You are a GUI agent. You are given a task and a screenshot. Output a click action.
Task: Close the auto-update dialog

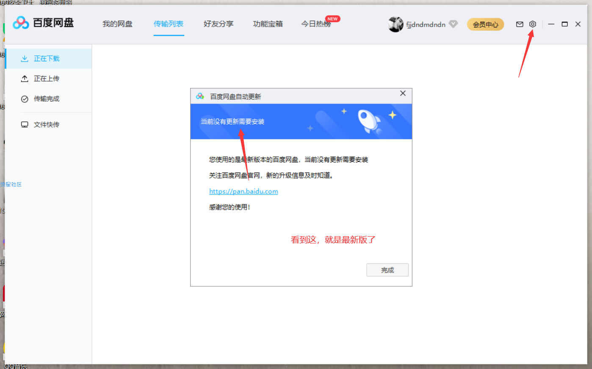click(x=403, y=93)
